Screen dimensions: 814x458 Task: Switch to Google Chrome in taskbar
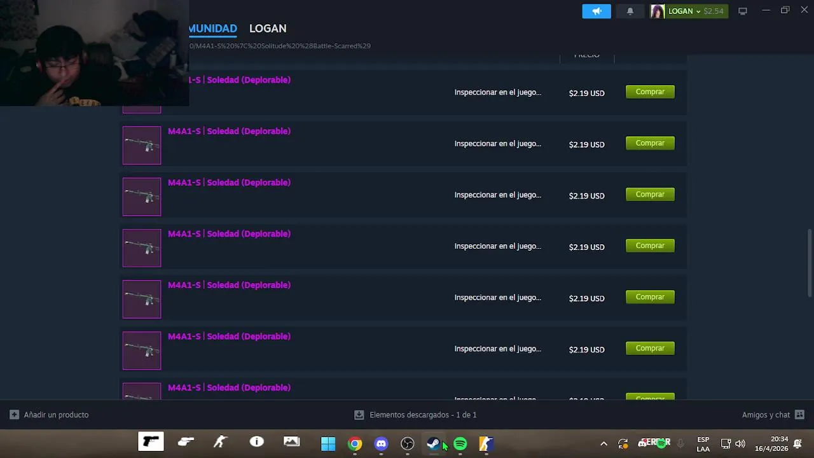pyautogui.click(x=355, y=444)
